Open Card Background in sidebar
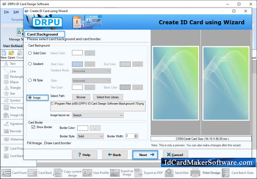 pyautogui.click(x=14, y=156)
